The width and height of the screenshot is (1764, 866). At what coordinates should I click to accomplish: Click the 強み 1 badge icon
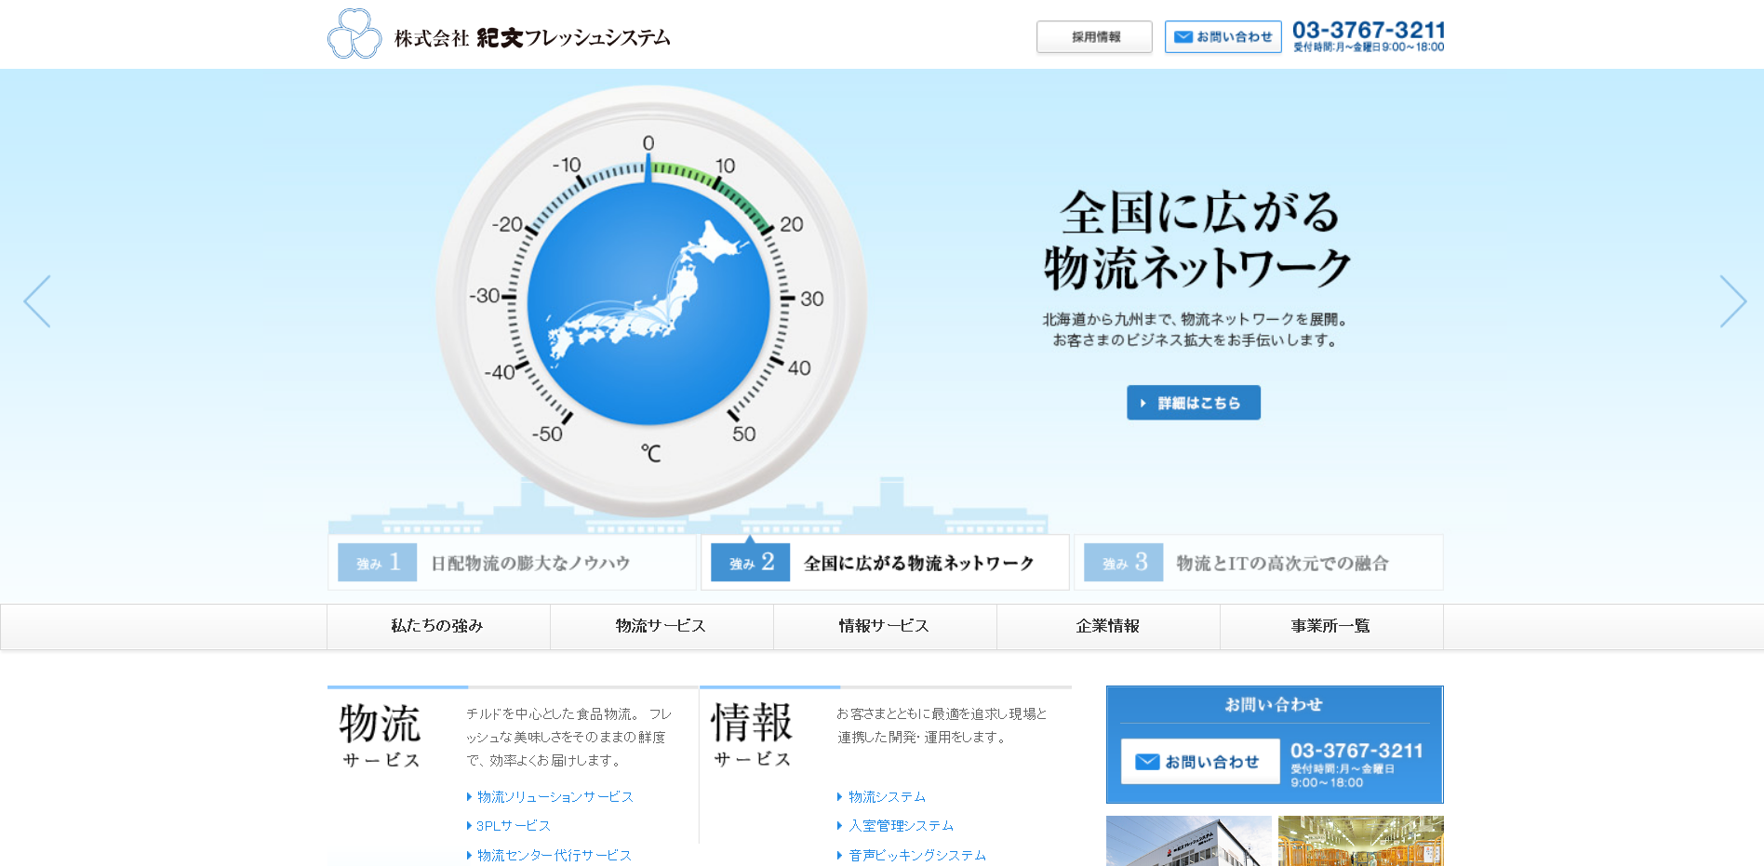377,563
